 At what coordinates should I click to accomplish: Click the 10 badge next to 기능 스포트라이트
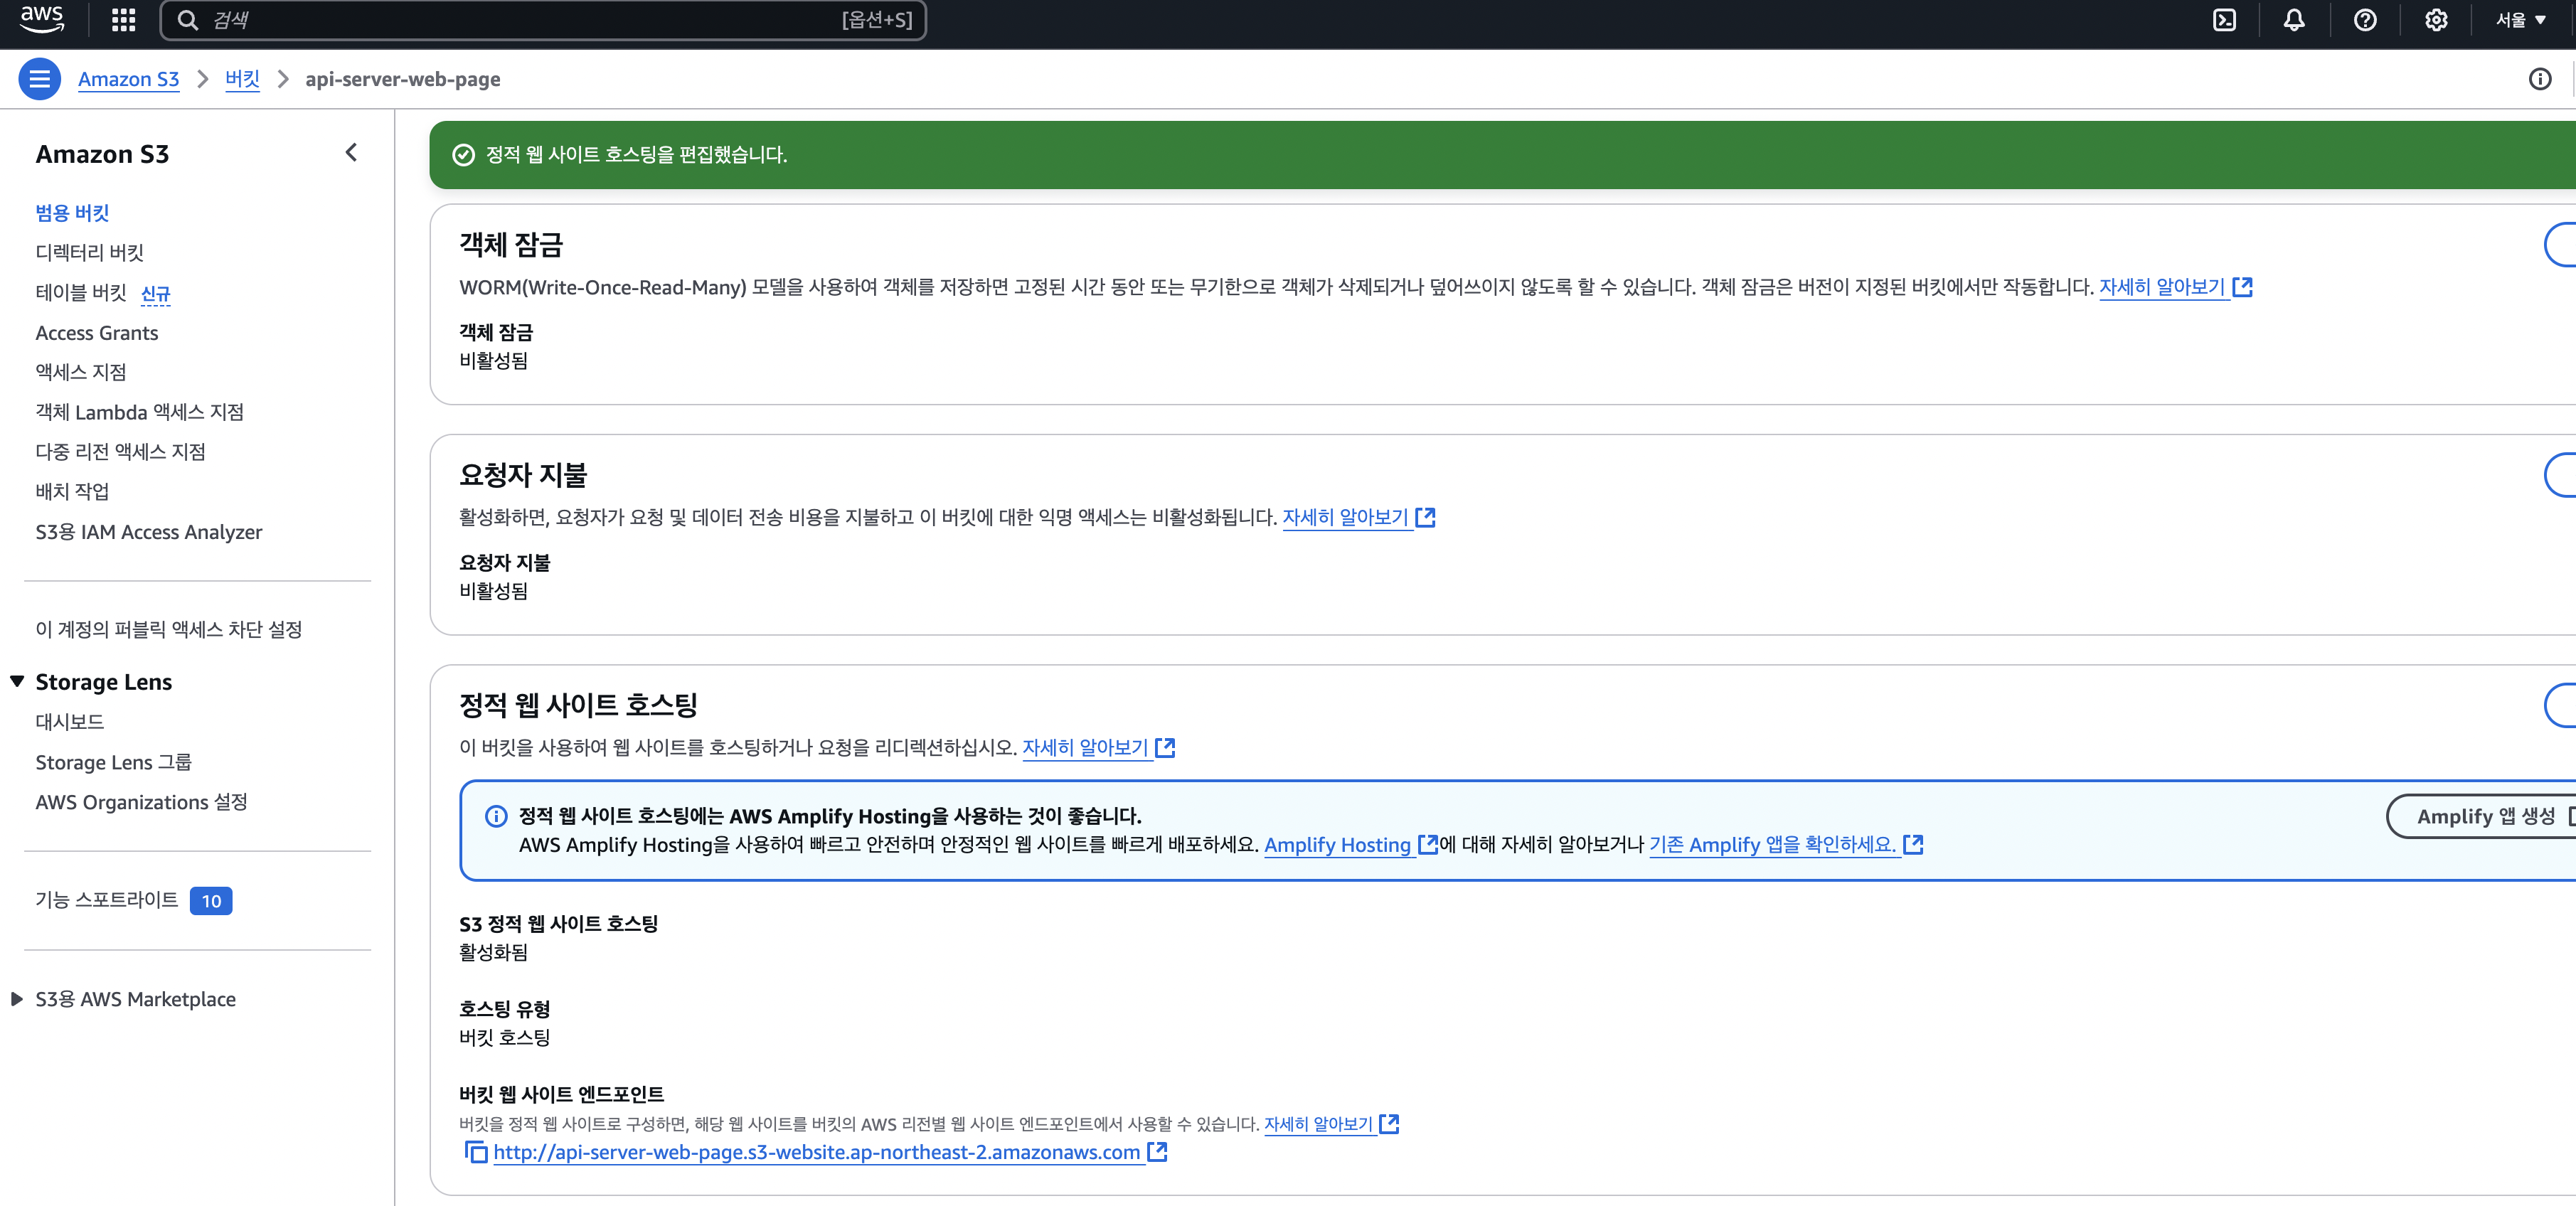point(211,901)
